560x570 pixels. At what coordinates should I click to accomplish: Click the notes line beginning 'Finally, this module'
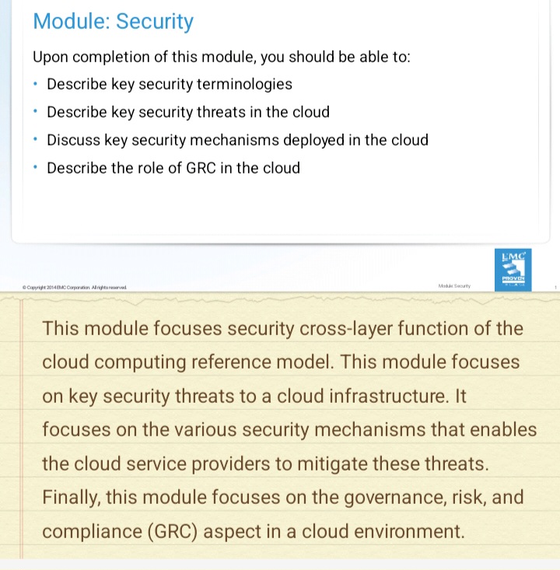pos(283,498)
